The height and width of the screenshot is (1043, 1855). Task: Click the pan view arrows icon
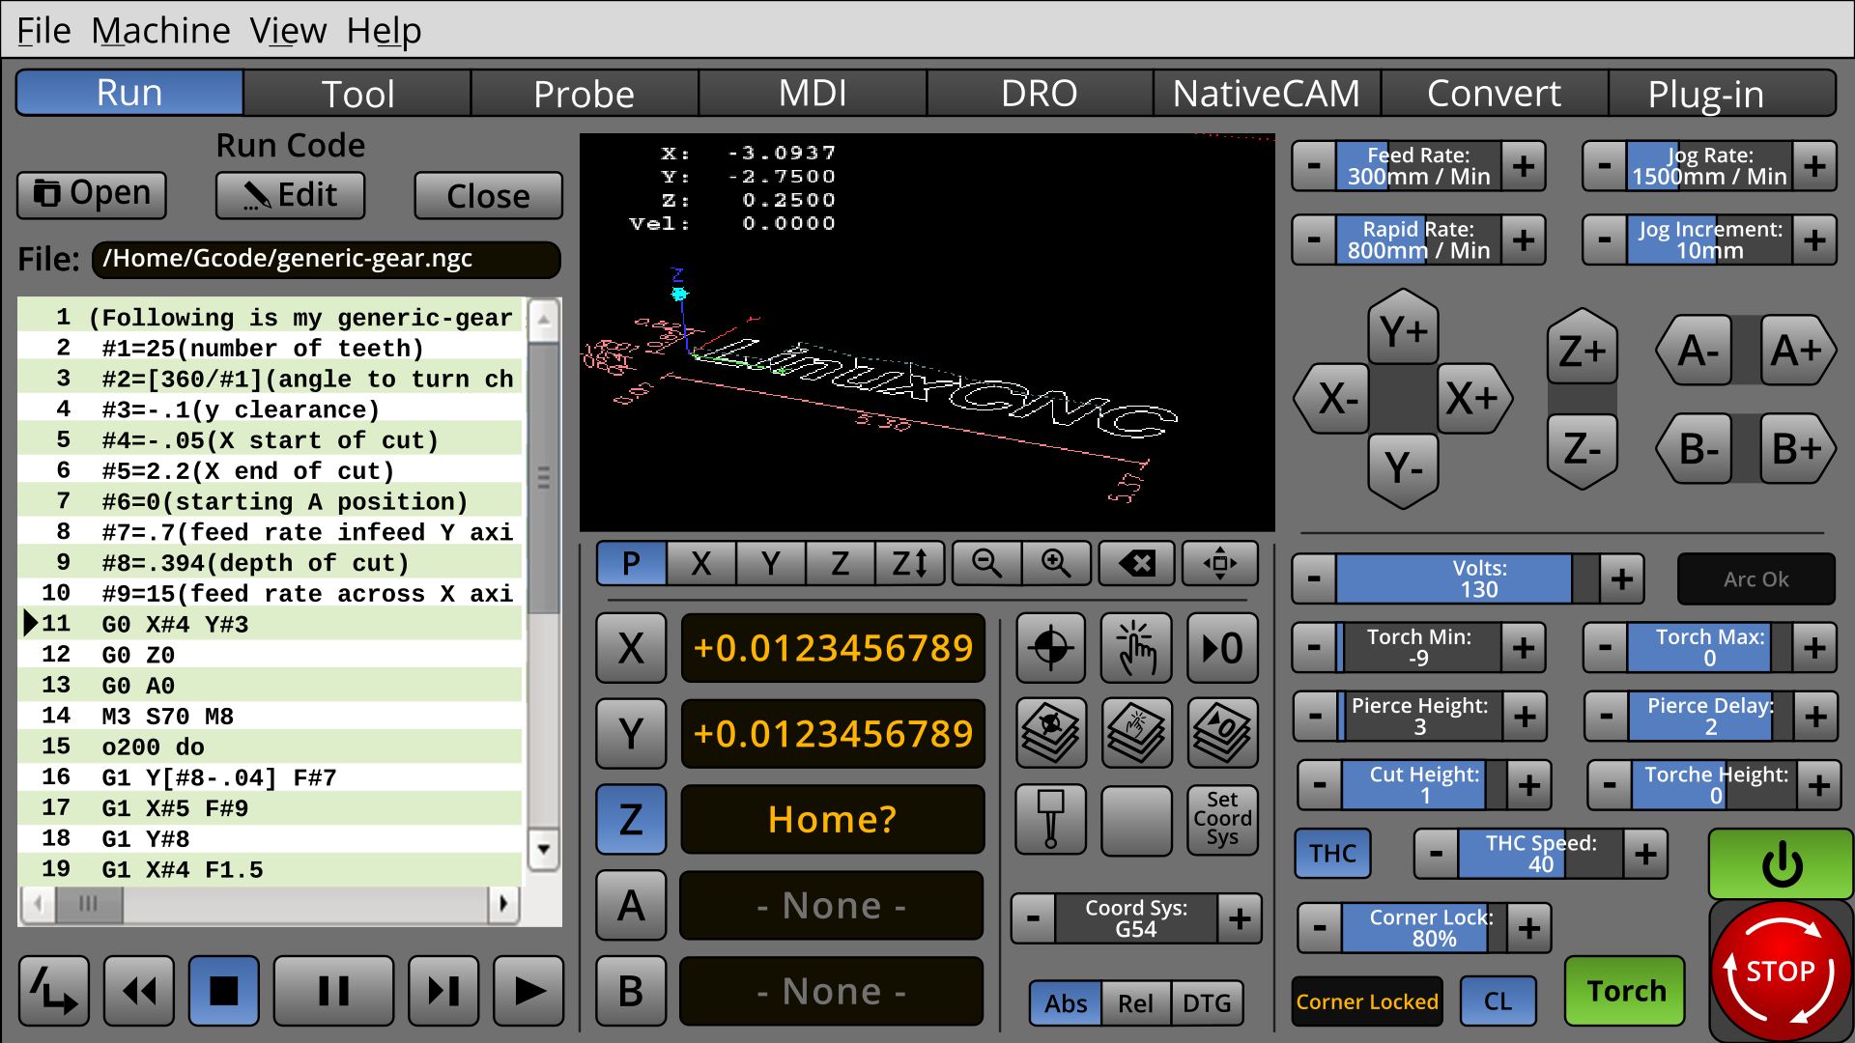point(1220,563)
